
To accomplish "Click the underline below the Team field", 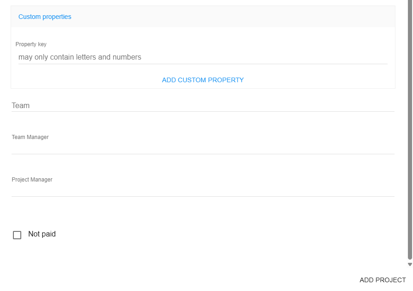I will [x=203, y=111].
